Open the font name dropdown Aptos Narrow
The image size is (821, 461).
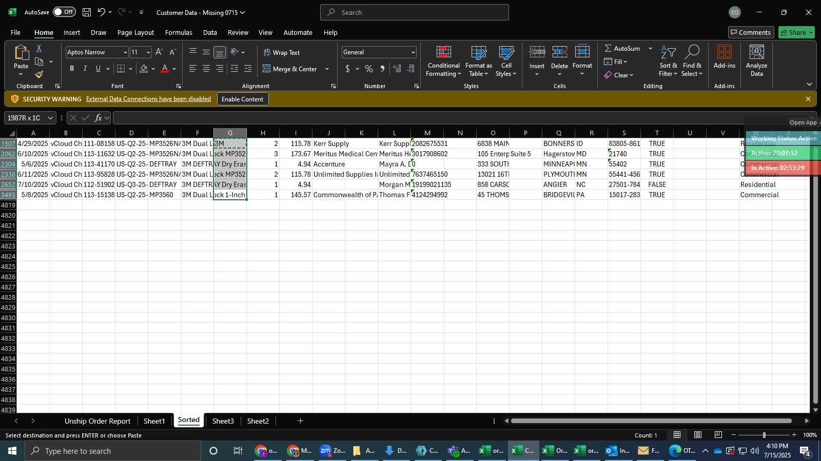125,52
